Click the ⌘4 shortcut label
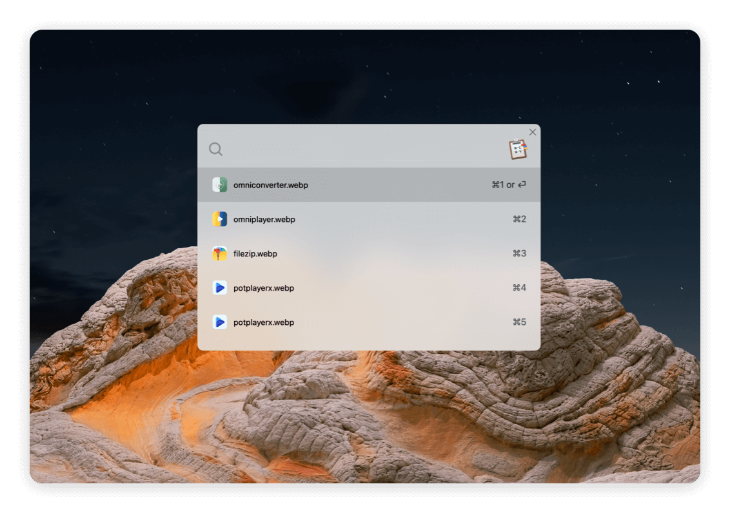 (x=518, y=288)
